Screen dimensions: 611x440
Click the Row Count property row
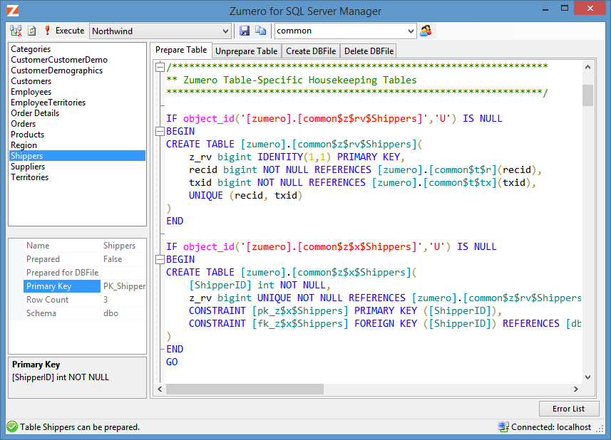click(85, 300)
